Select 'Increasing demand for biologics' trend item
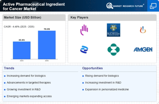The width and height of the screenshot is (159, 104). [26, 76]
